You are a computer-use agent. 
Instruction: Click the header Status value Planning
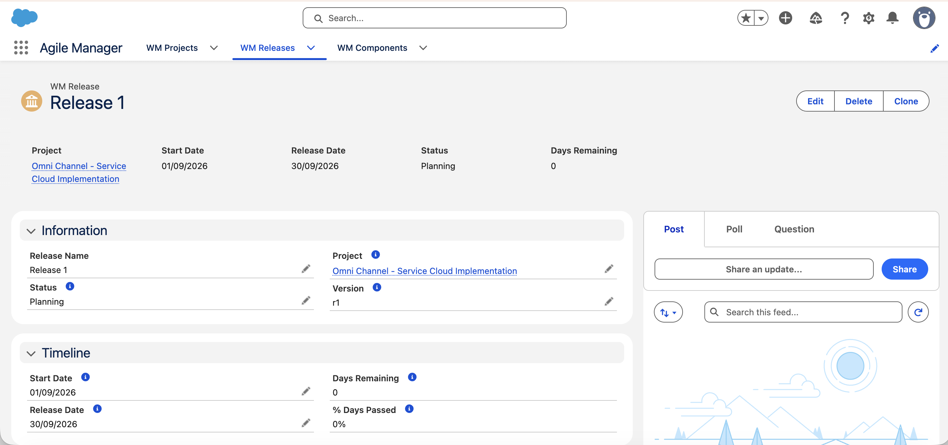point(438,166)
